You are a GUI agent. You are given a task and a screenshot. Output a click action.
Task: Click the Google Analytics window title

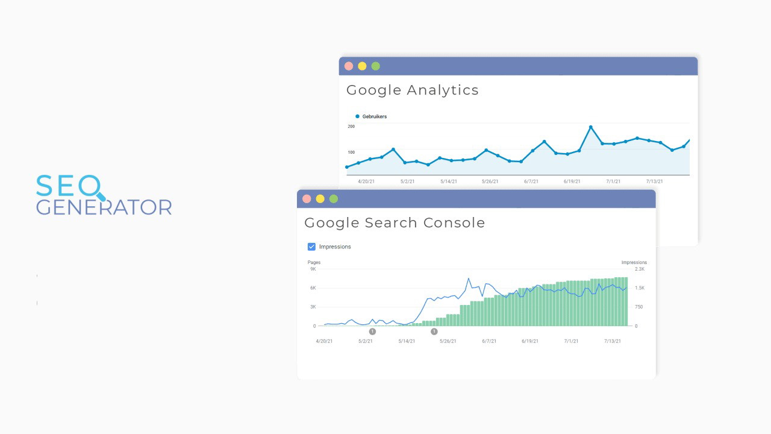pyautogui.click(x=413, y=90)
